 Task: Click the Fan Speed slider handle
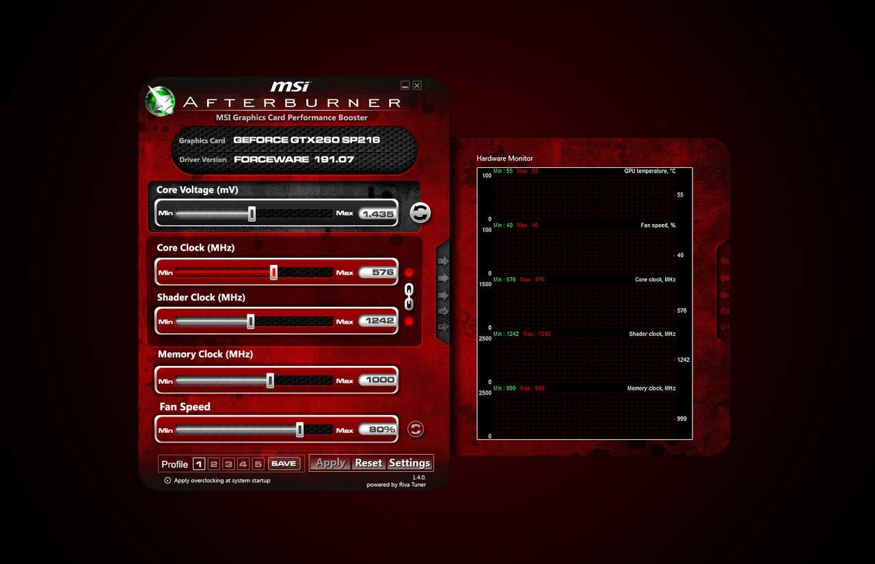pos(299,429)
